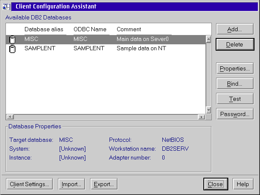Screen dimensions: 260x195
Task: Delete the selected database
Action: coord(235,44)
